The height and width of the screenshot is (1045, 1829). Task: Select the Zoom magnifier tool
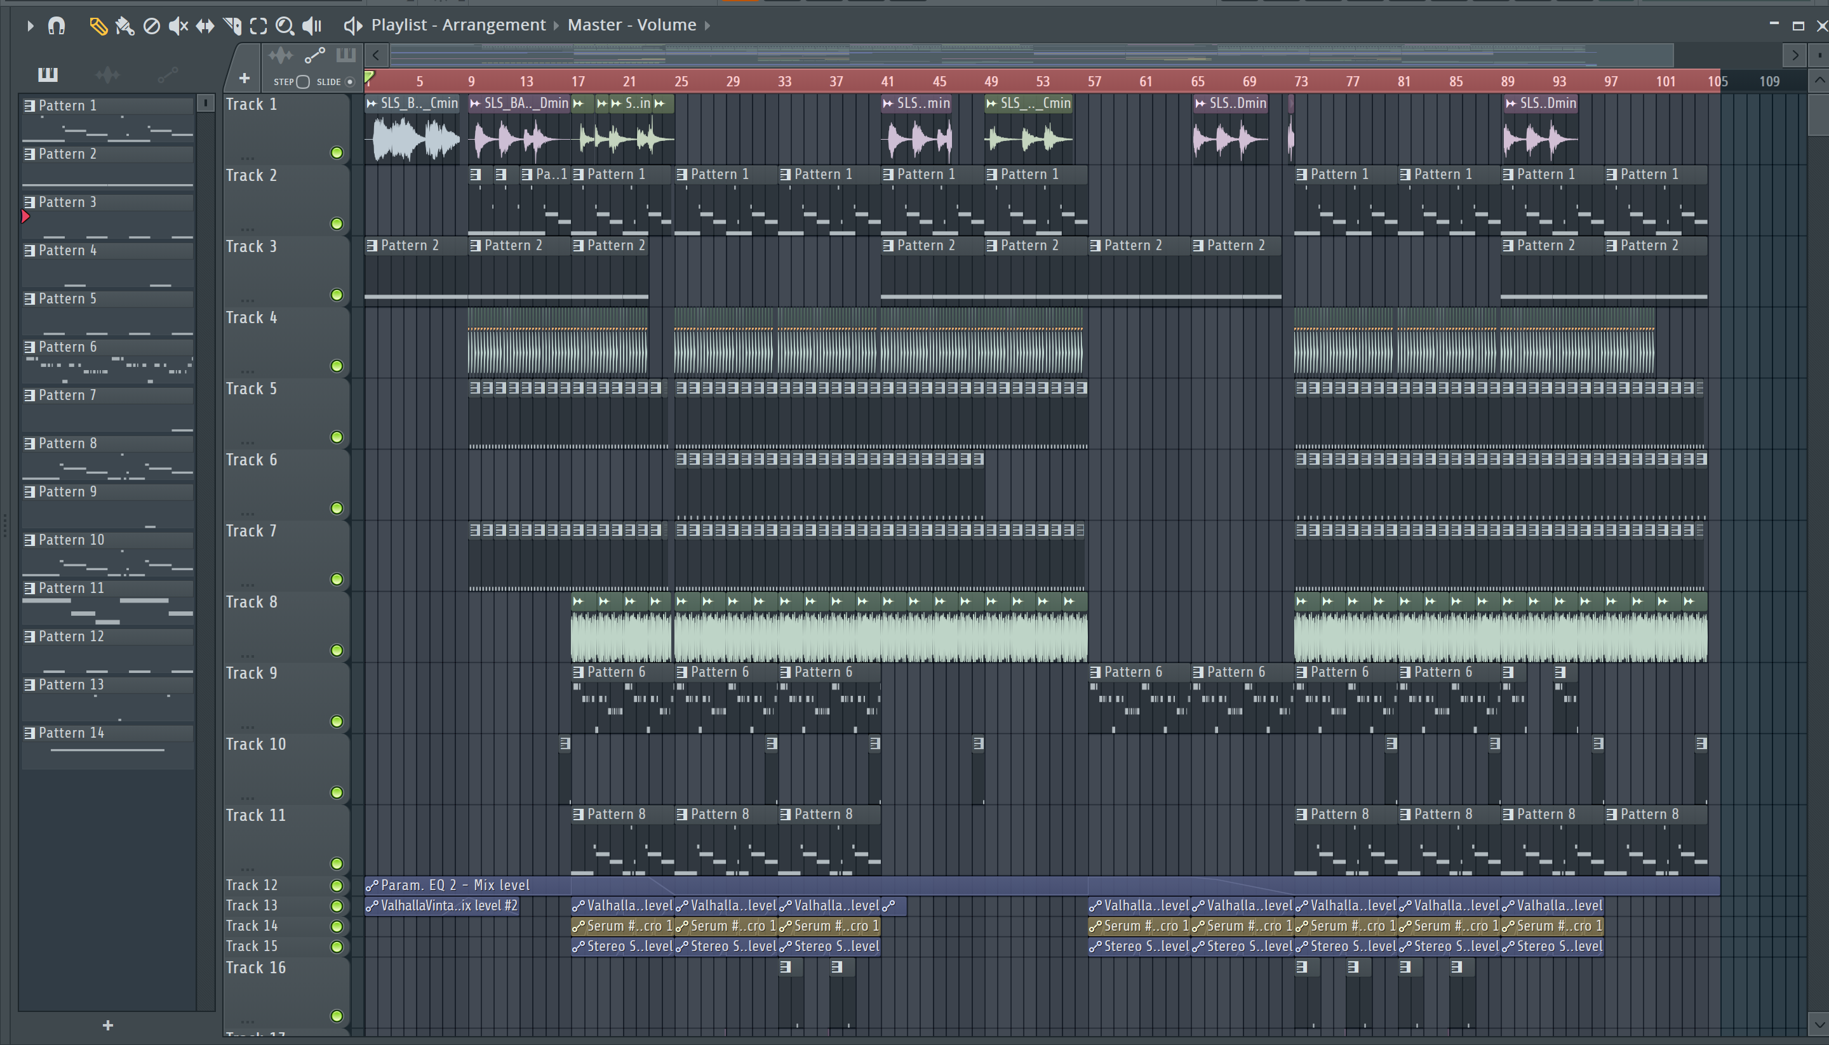pos(285,26)
